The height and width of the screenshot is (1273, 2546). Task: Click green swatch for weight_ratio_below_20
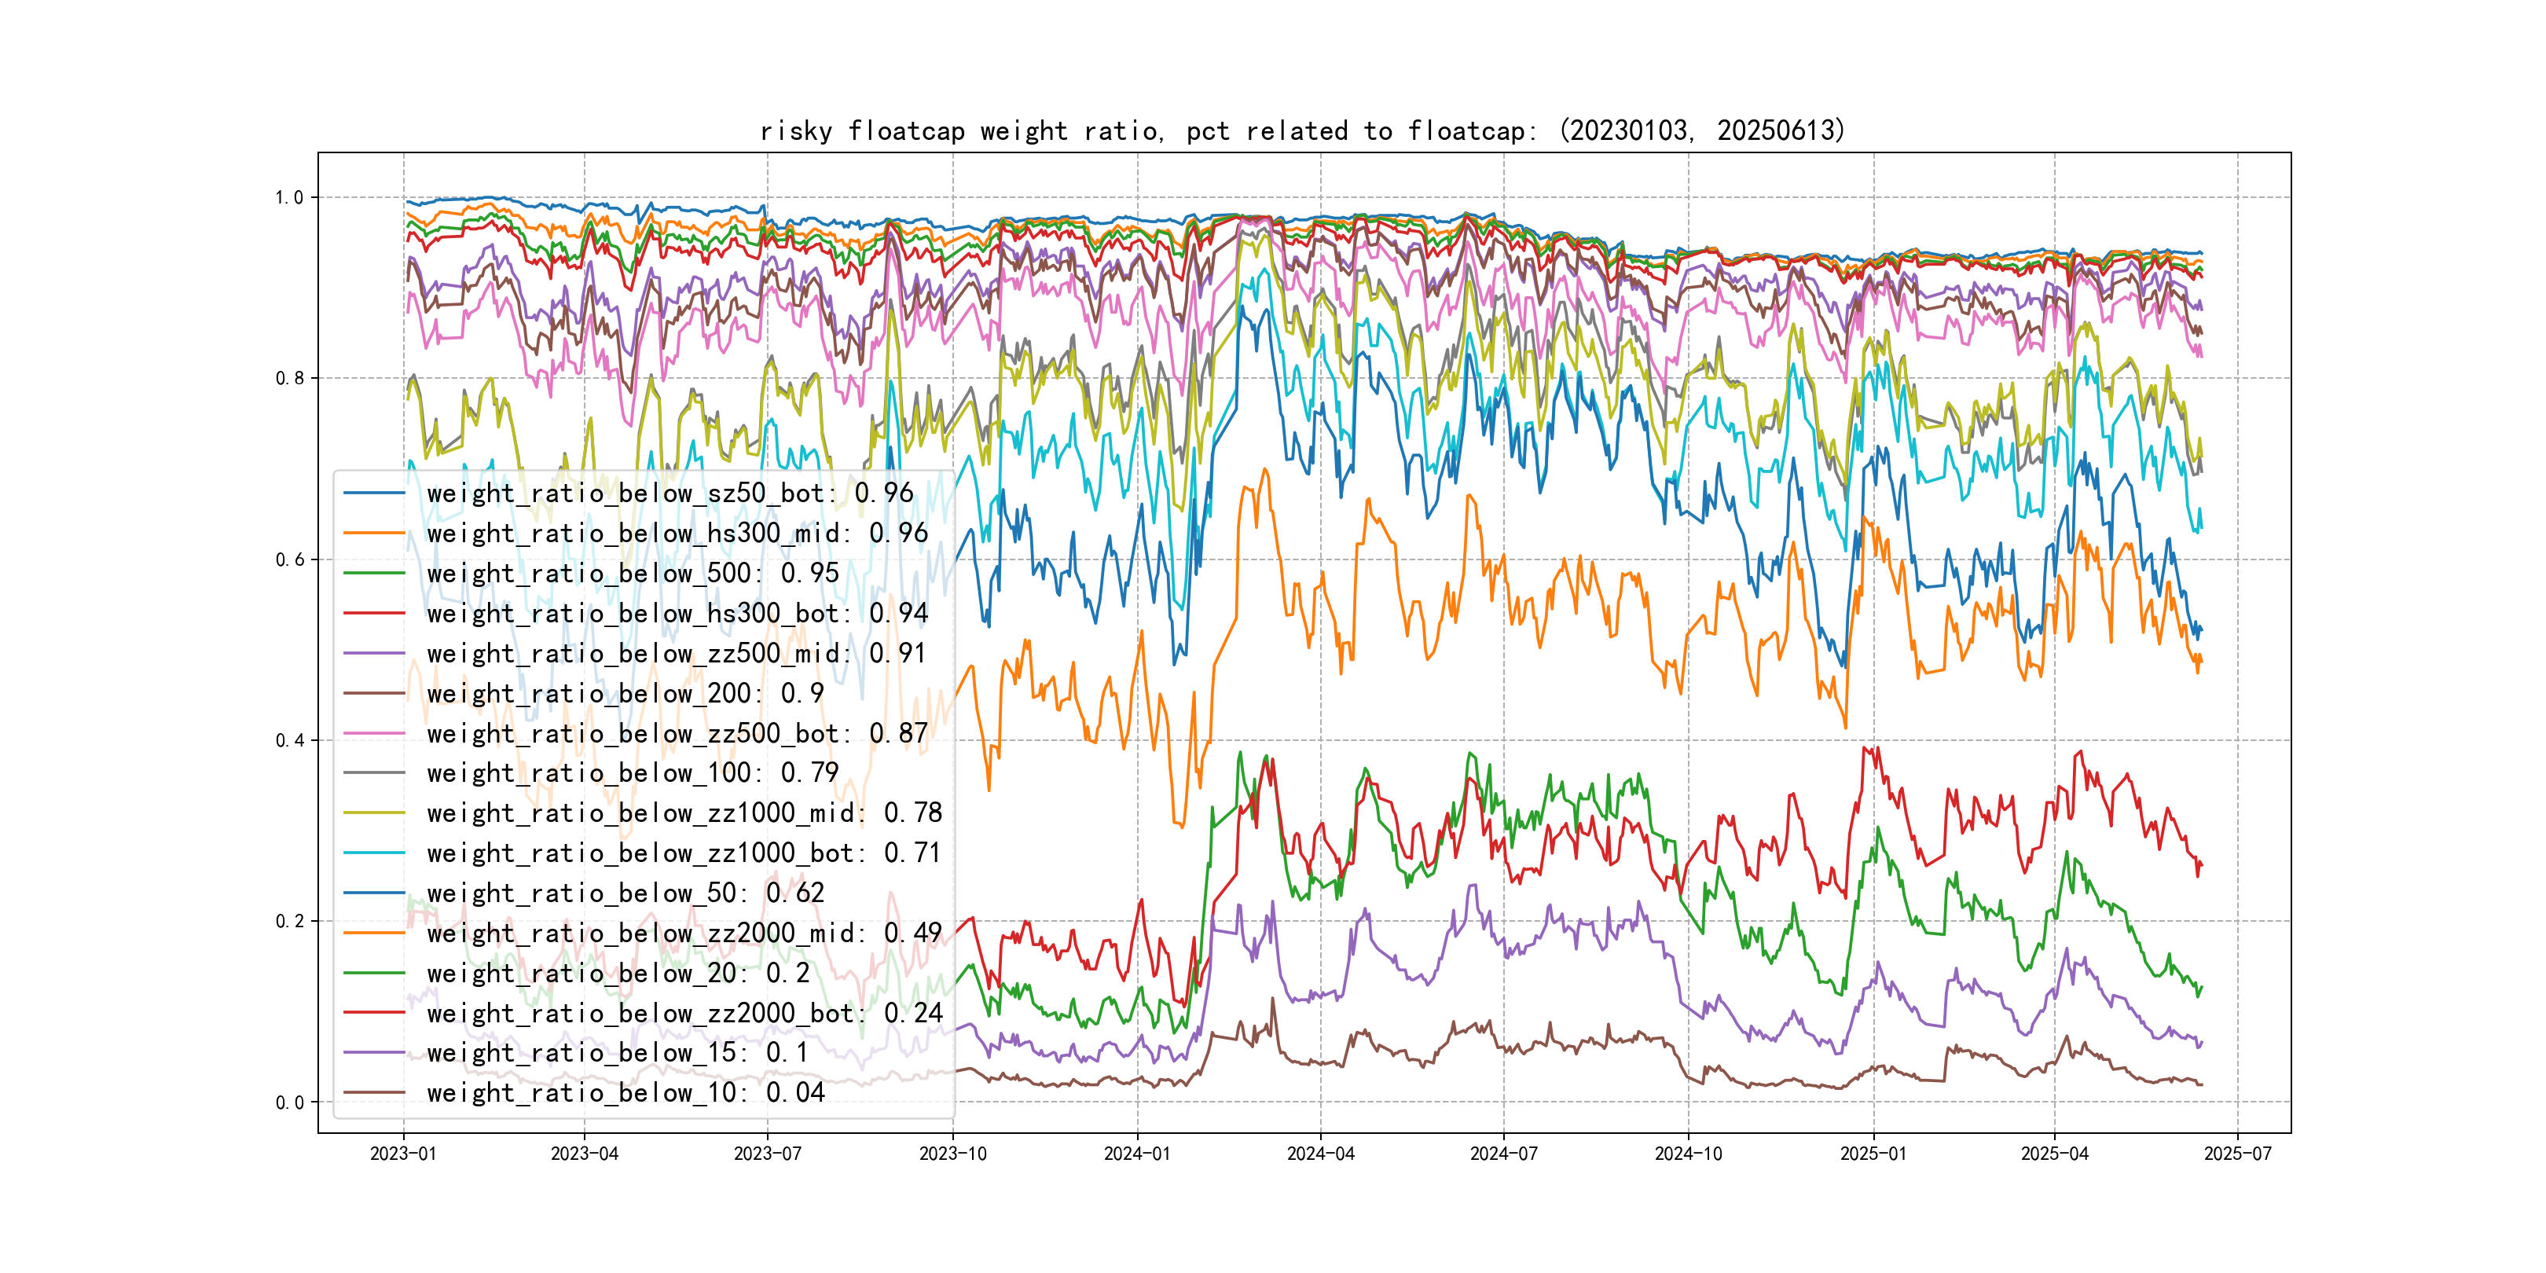pos(375,974)
